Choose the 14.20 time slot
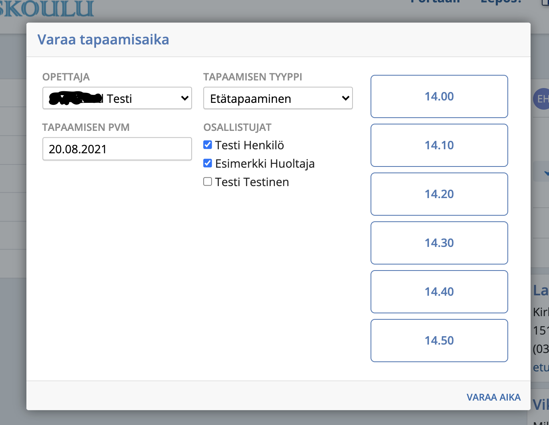This screenshot has height=425, width=549. click(439, 194)
